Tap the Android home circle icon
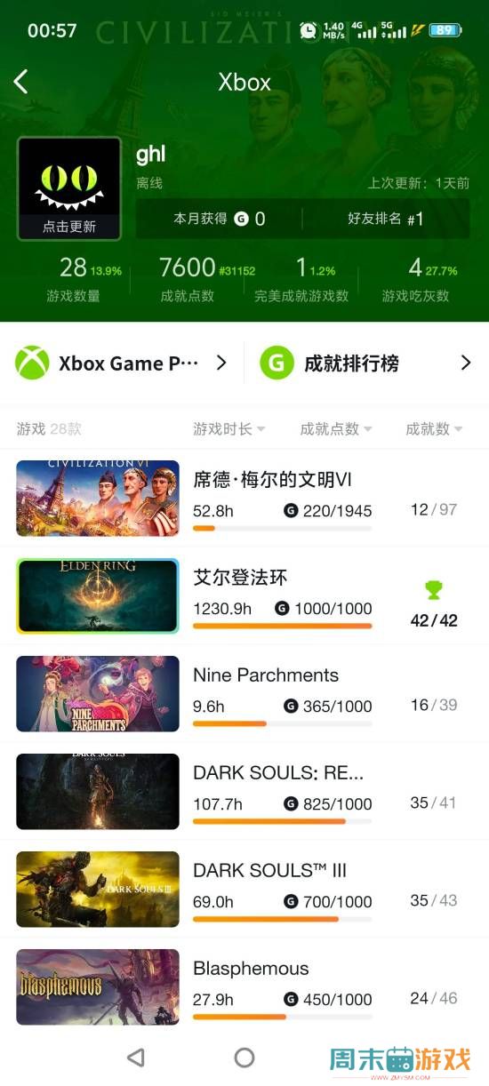 (244, 1057)
